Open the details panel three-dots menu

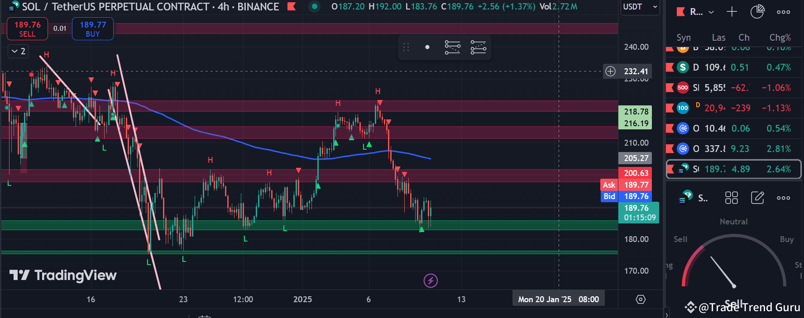click(x=783, y=198)
